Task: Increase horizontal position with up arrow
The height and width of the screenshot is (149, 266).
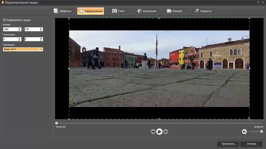Action: tap(19, 38)
